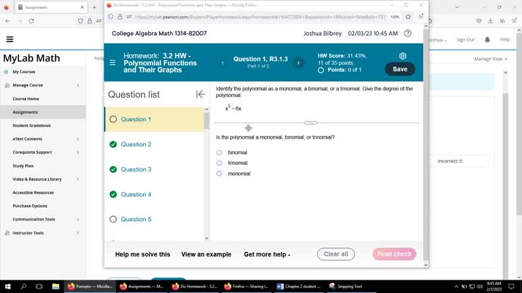Image resolution: width=522 pixels, height=293 pixels.
Task: Collapse the Question list panel arrow
Action: (x=200, y=94)
